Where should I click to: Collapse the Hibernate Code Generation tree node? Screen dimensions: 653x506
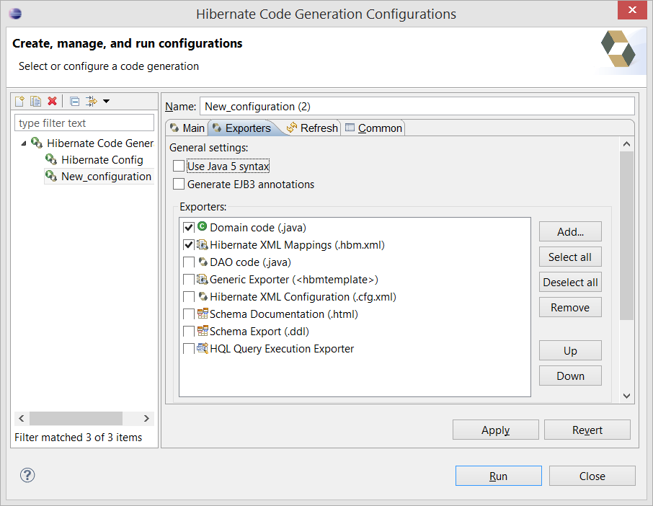pos(24,143)
